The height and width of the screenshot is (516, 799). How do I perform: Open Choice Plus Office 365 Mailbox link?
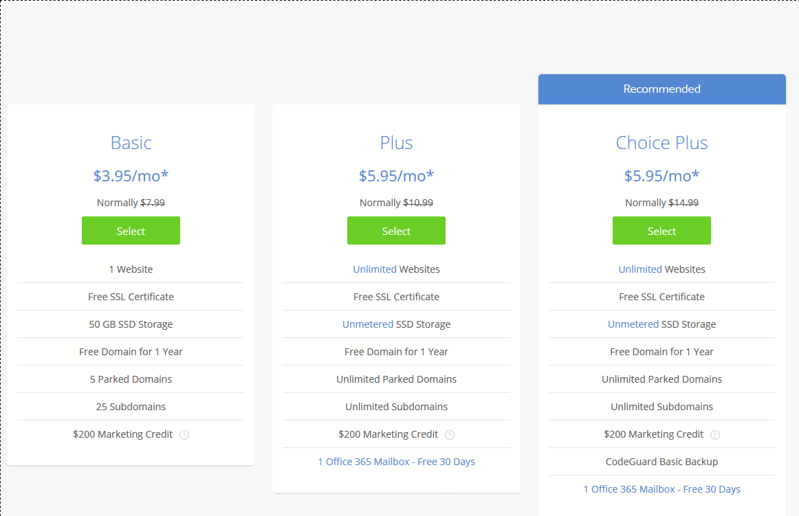[662, 489]
